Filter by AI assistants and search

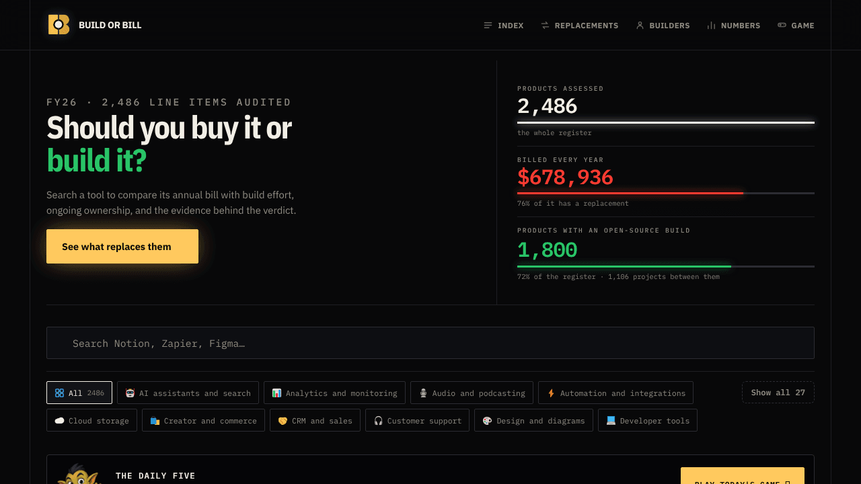188,393
